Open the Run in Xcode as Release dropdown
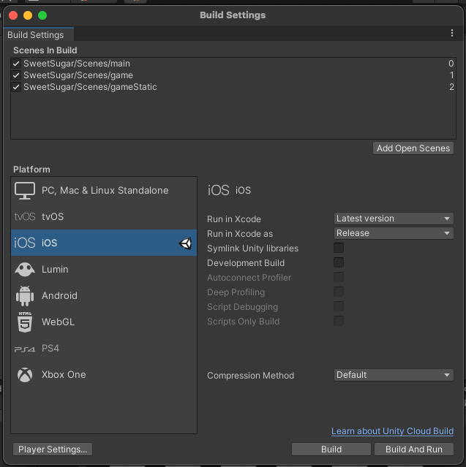This screenshot has width=466, height=467. pos(394,233)
